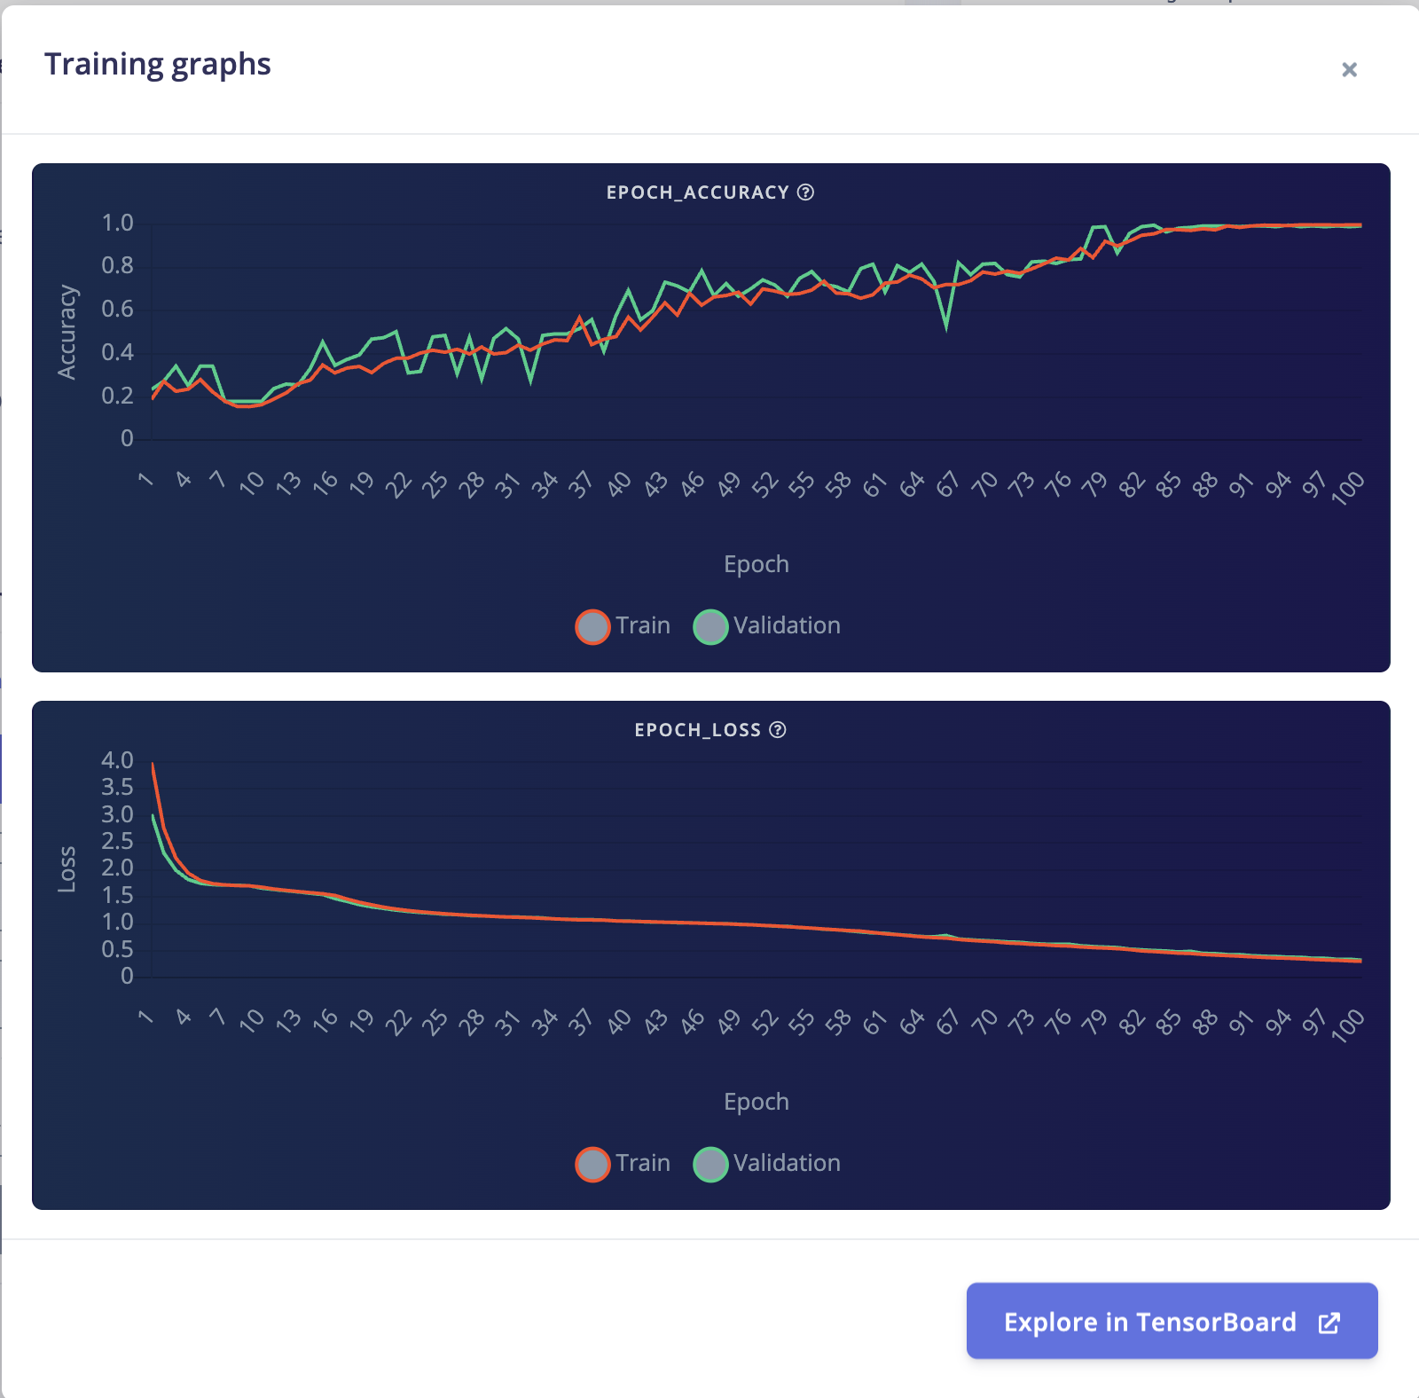
Task: Click the green Validation legend circle on accuracy chart
Action: (710, 625)
